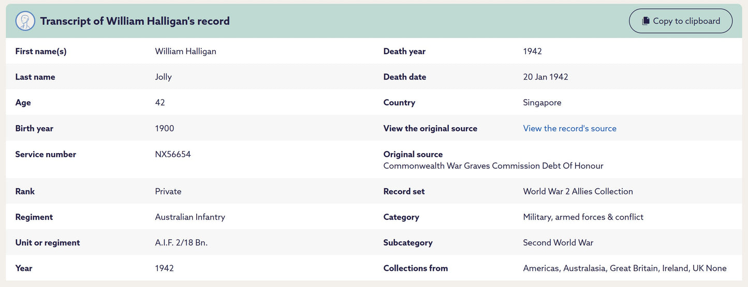This screenshot has height=287, width=748.
Task: Select the subcategory Second World War value
Action: (558, 243)
